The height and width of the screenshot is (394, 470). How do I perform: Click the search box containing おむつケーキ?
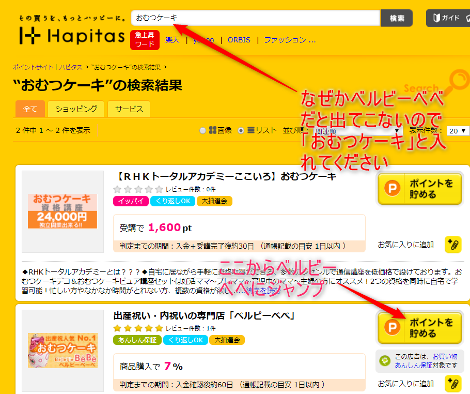point(255,18)
